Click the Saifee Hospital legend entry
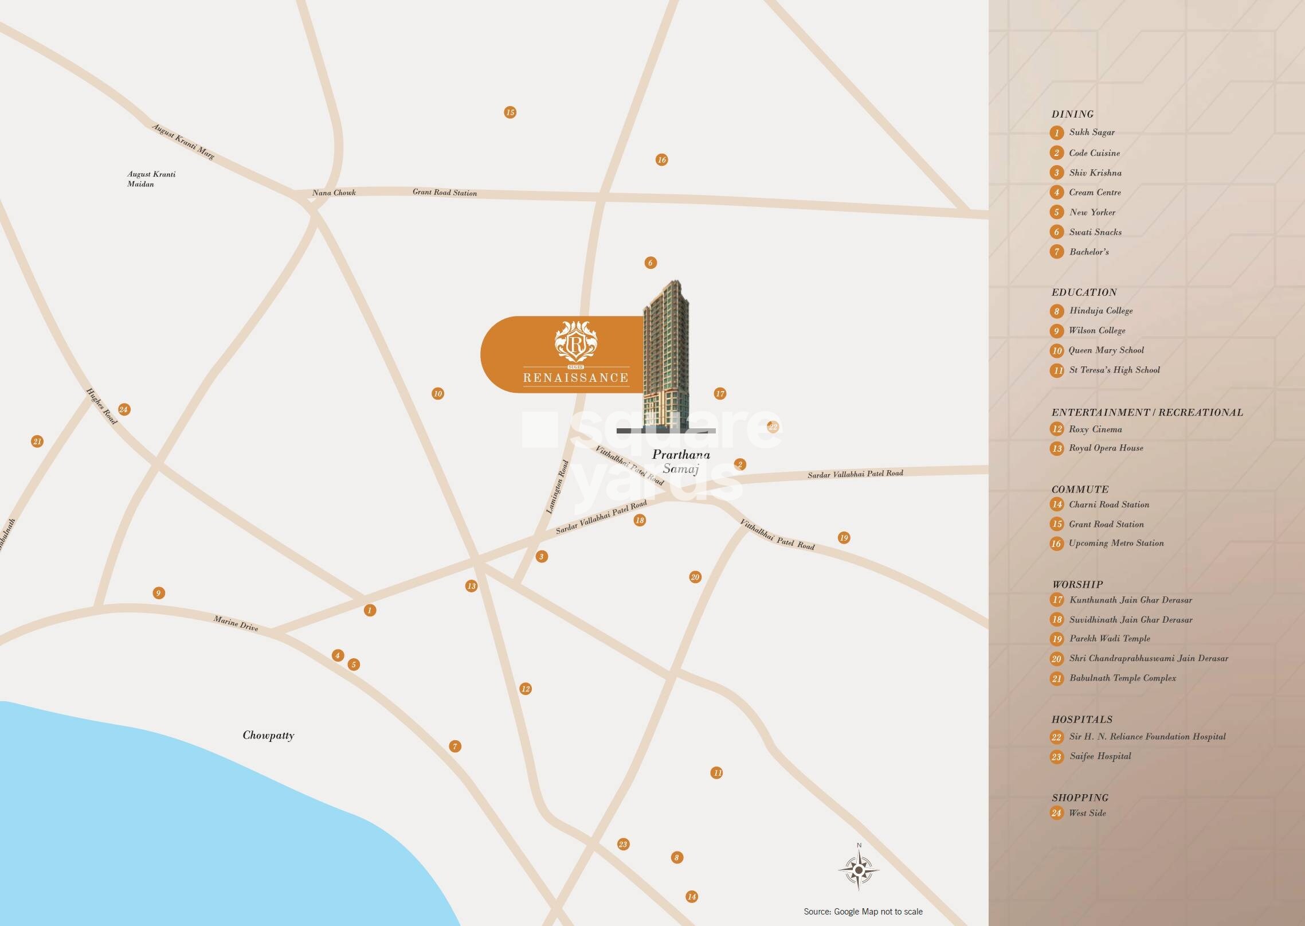The height and width of the screenshot is (926, 1305). pos(1100,756)
